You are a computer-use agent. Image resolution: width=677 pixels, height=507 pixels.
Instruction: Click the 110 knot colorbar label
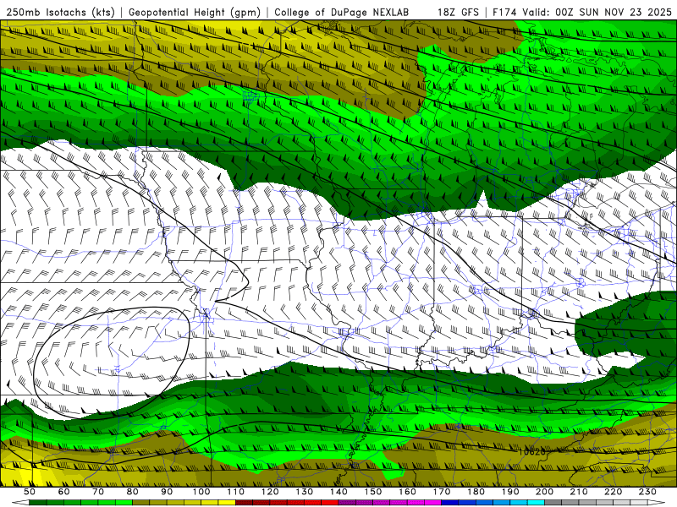(x=236, y=492)
